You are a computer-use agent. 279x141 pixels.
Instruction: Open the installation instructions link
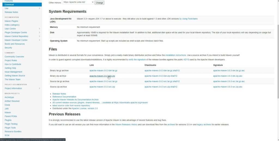coord(176,55)
